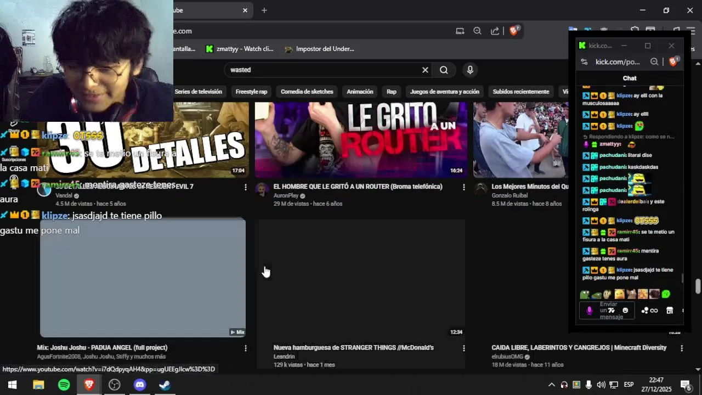The image size is (702, 395).
Task: Open the AuronPlay channel link
Action: click(x=286, y=195)
